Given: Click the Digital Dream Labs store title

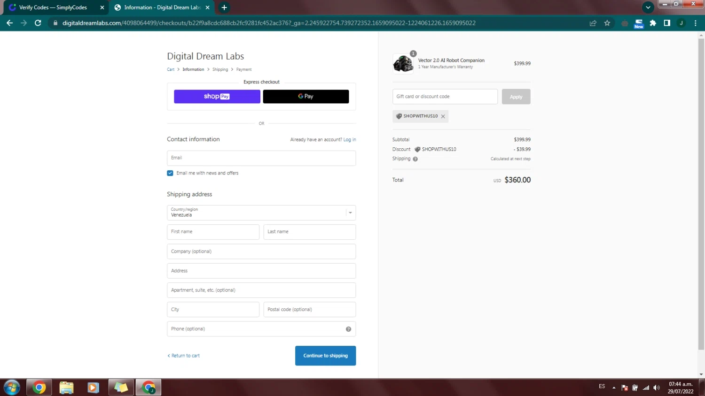Looking at the screenshot, I should tap(205, 56).
